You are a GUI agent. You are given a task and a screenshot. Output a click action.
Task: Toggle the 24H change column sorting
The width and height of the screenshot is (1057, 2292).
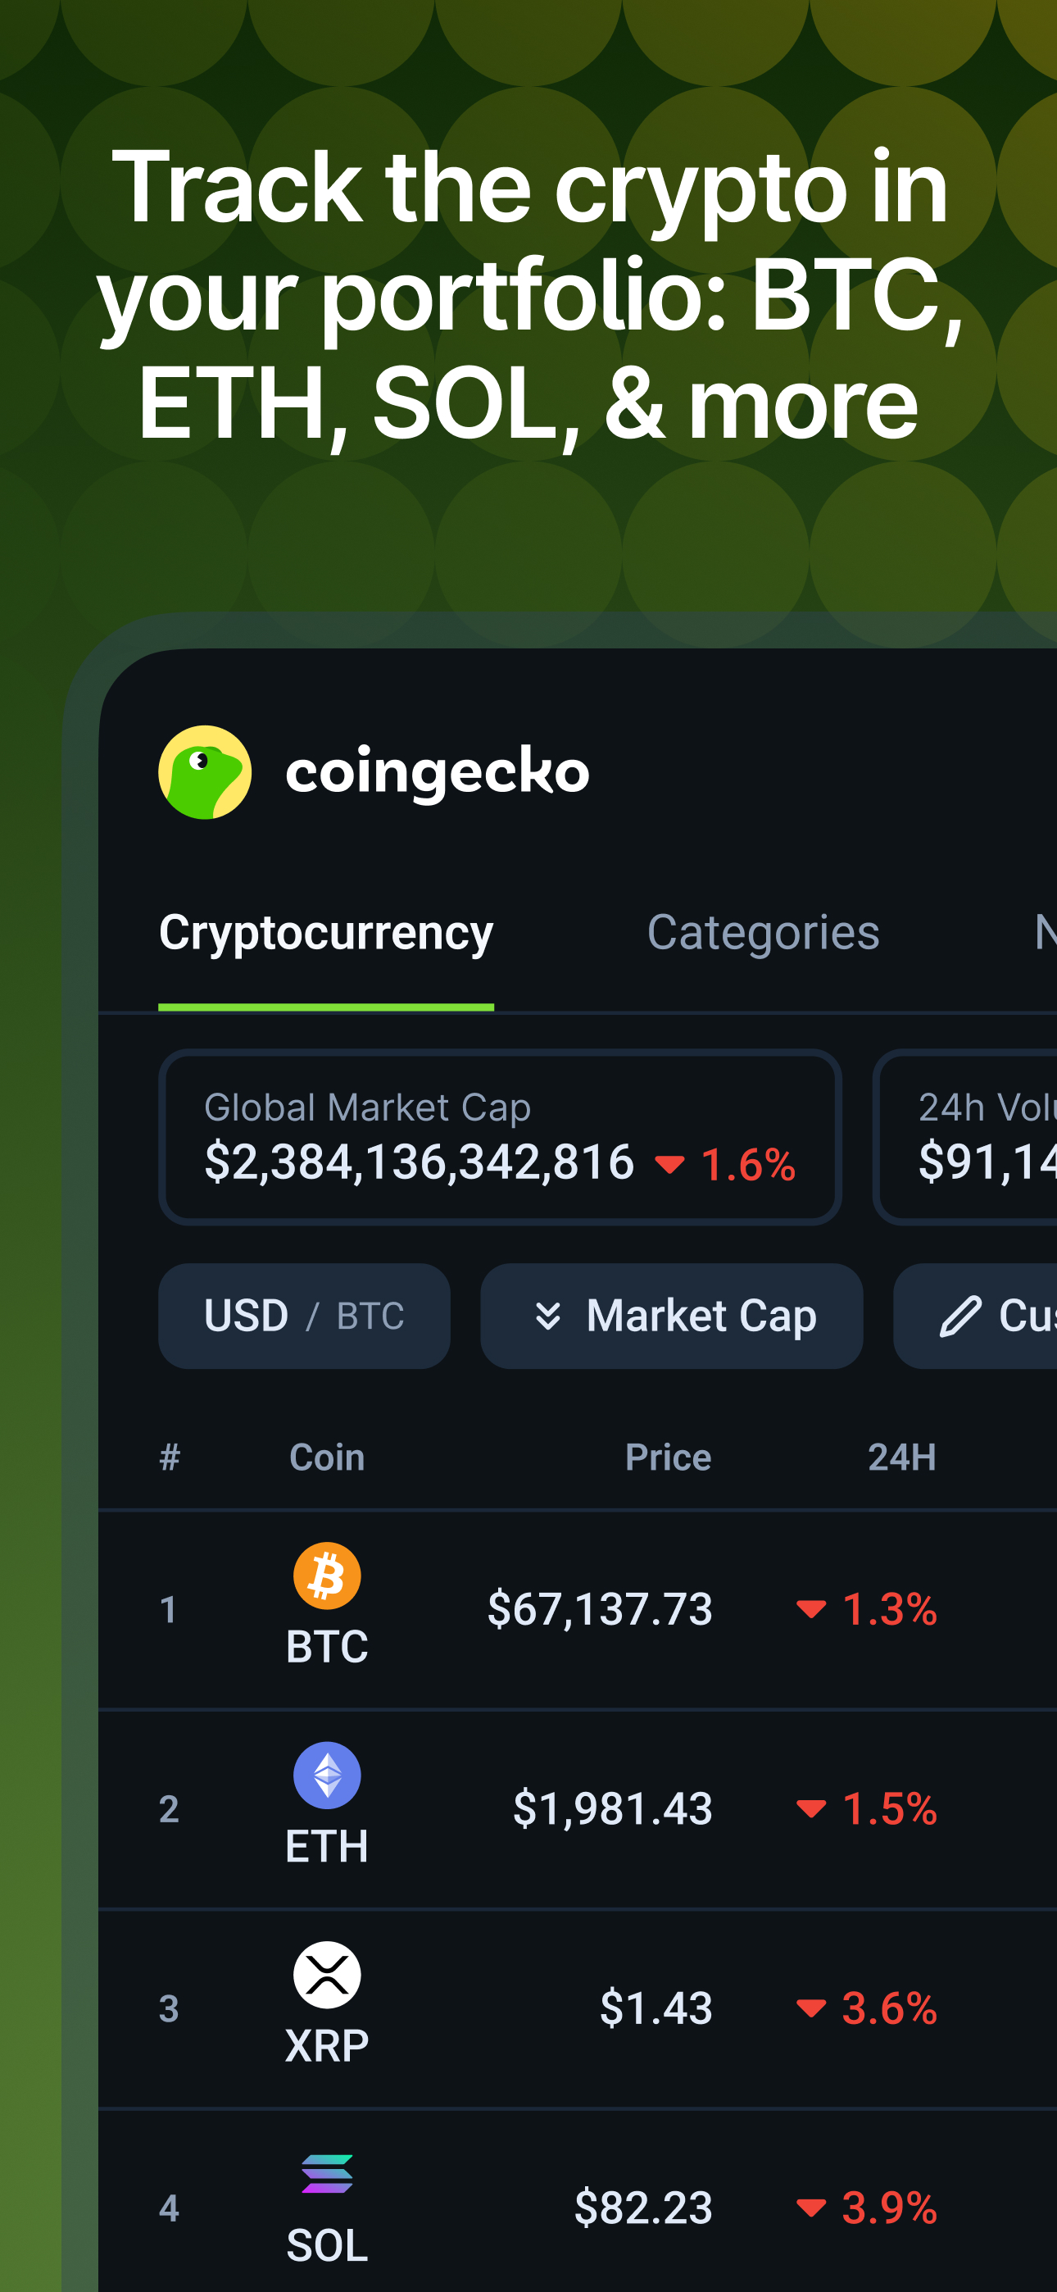pyautogui.click(x=903, y=1457)
